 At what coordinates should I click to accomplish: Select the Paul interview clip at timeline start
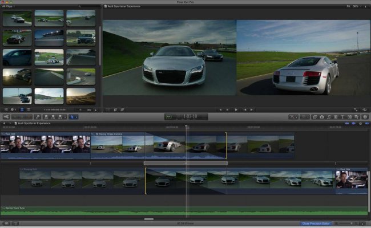46,145
